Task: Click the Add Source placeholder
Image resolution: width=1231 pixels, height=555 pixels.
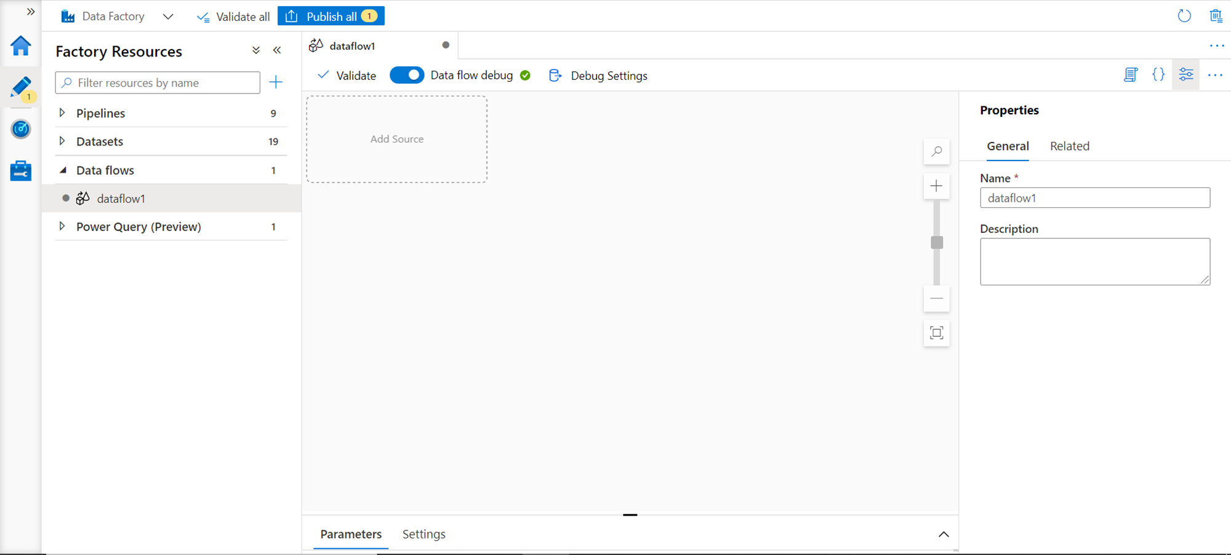Action: click(x=397, y=139)
